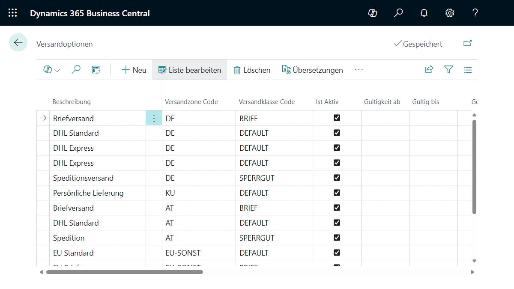Click the vertical scrollbar thumb

point(474,167)
